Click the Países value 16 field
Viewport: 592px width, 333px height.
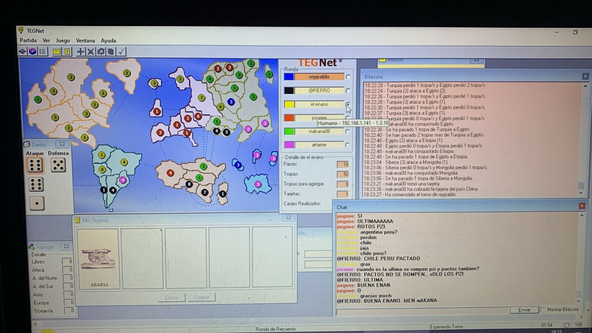coord(343,164)
